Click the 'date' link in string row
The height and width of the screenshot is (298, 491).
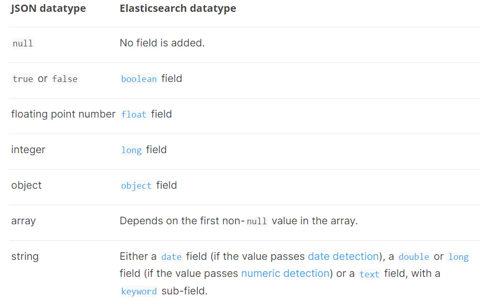tap(171, 257)
